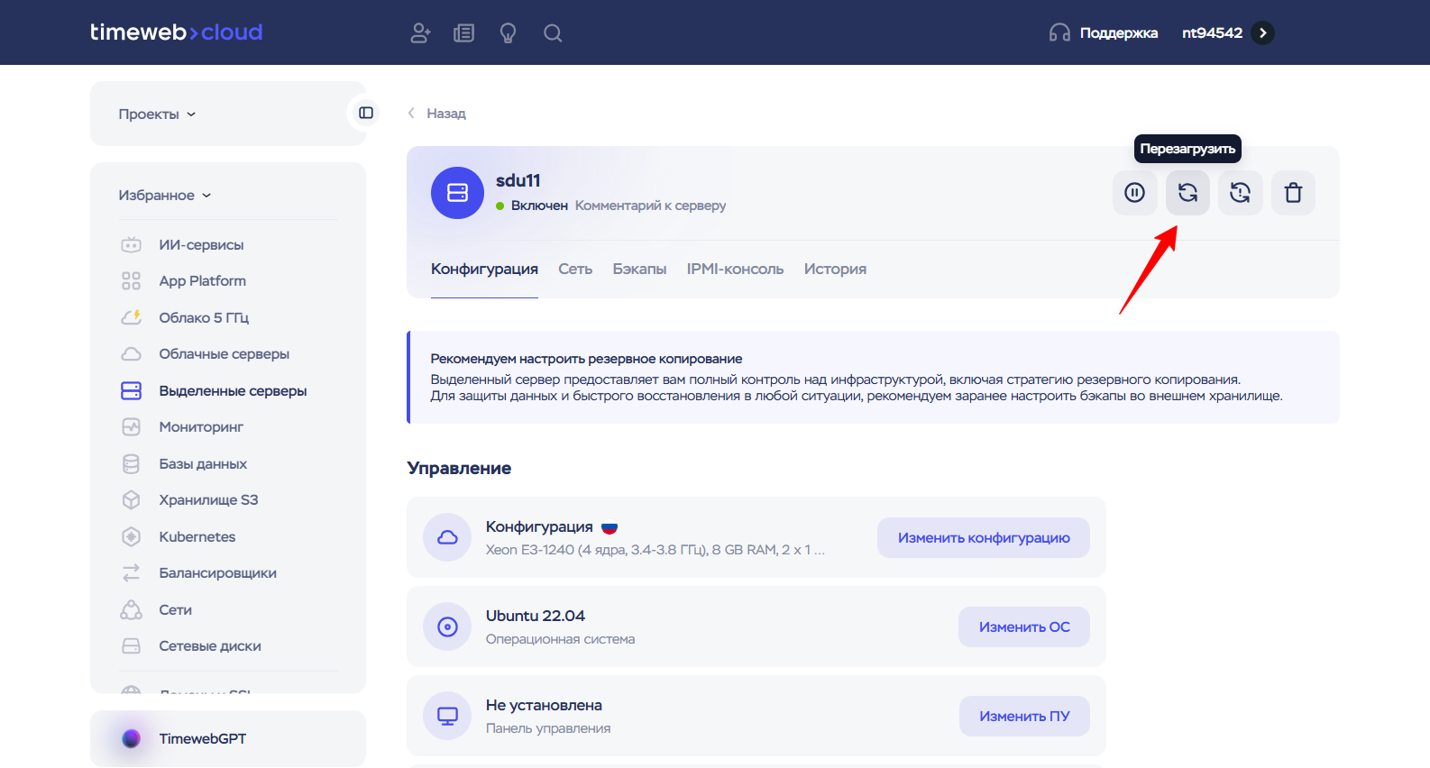This screenshot has height=768, width=1430.
Task: Go back via the Назад link
Action: point(437,114)
